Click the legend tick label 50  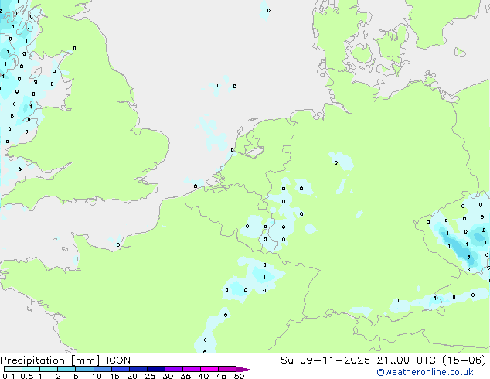click(239, 377)
